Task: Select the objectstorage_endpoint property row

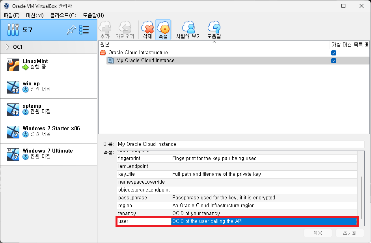Action: 237,190
